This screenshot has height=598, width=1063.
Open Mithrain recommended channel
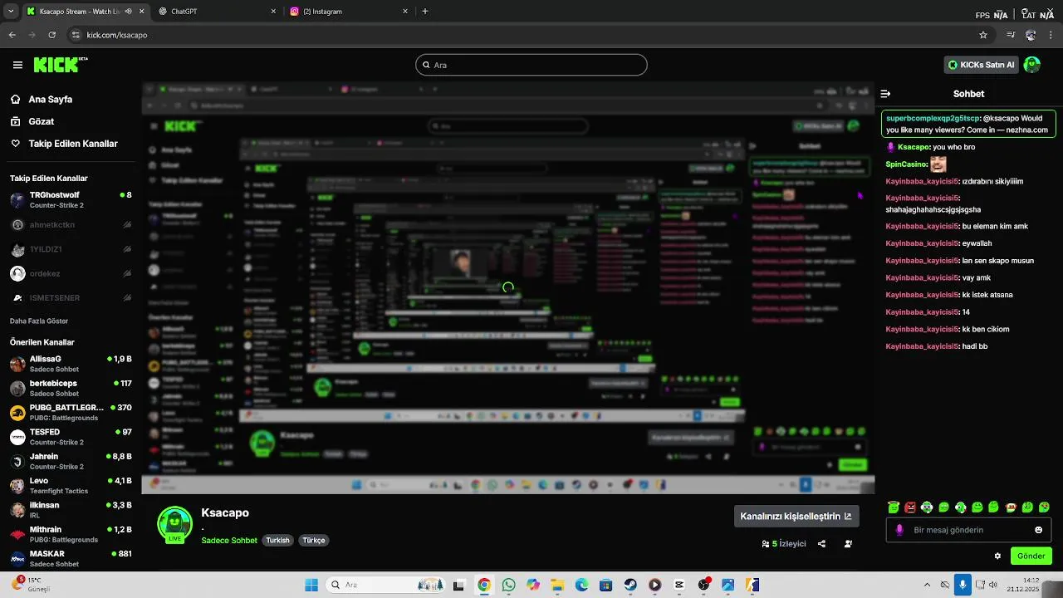71,534
